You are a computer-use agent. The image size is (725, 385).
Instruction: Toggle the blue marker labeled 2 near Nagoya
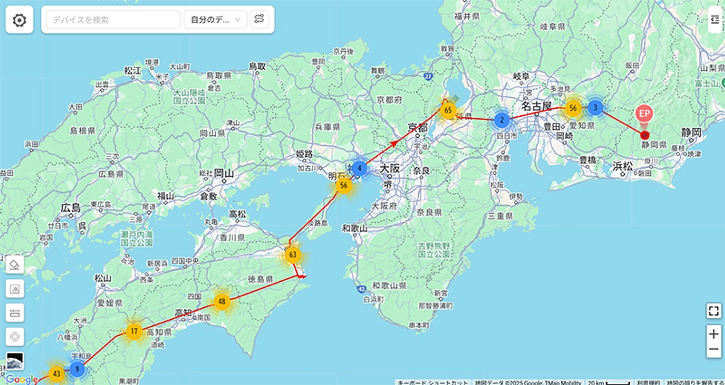point(501,119)
